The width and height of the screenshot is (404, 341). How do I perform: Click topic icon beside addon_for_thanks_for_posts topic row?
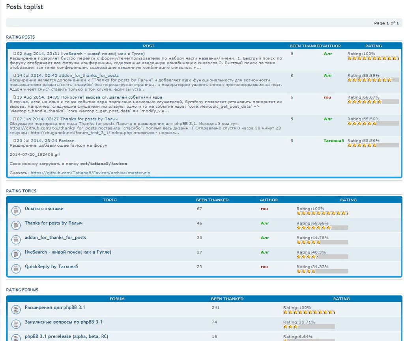pyautogui.click(x=16, y=240)
